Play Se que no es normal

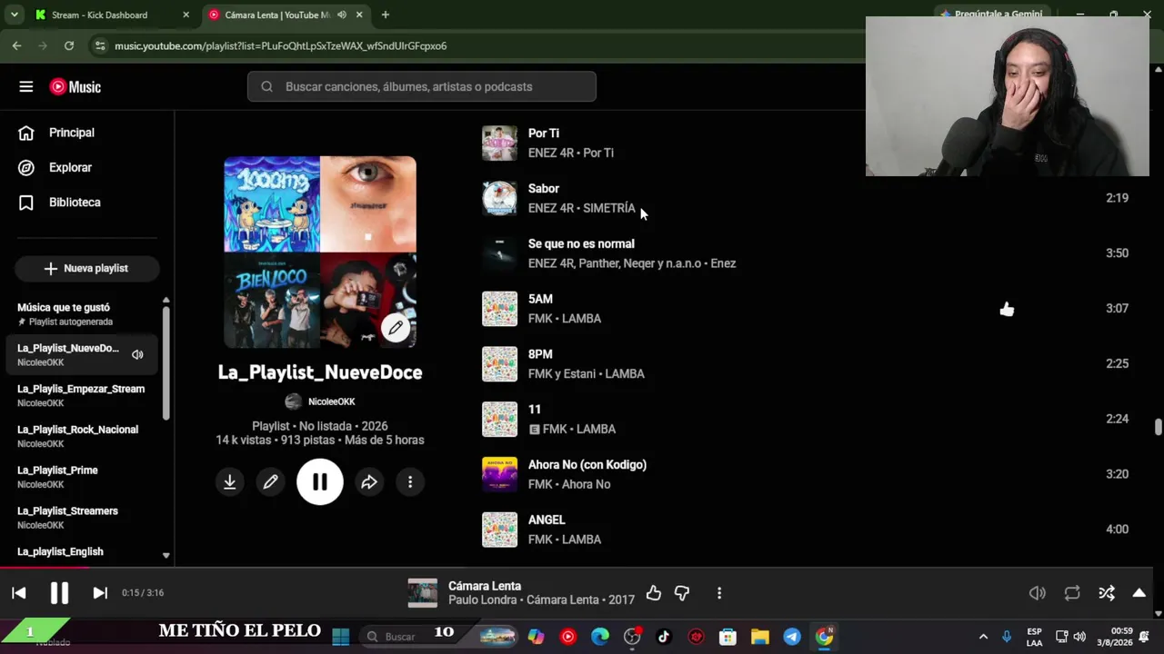(x=581, y=243)
